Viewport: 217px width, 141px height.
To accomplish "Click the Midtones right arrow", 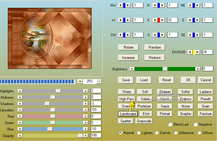I will click(86, 97).
